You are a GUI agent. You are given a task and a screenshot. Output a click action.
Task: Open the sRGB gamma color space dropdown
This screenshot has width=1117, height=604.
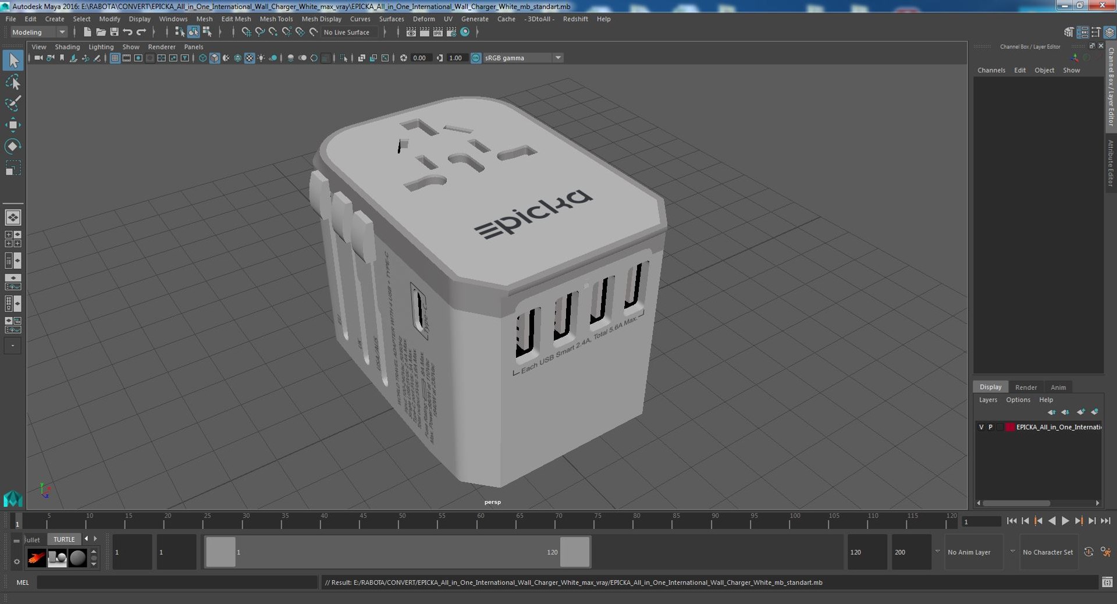pos(522,58)
